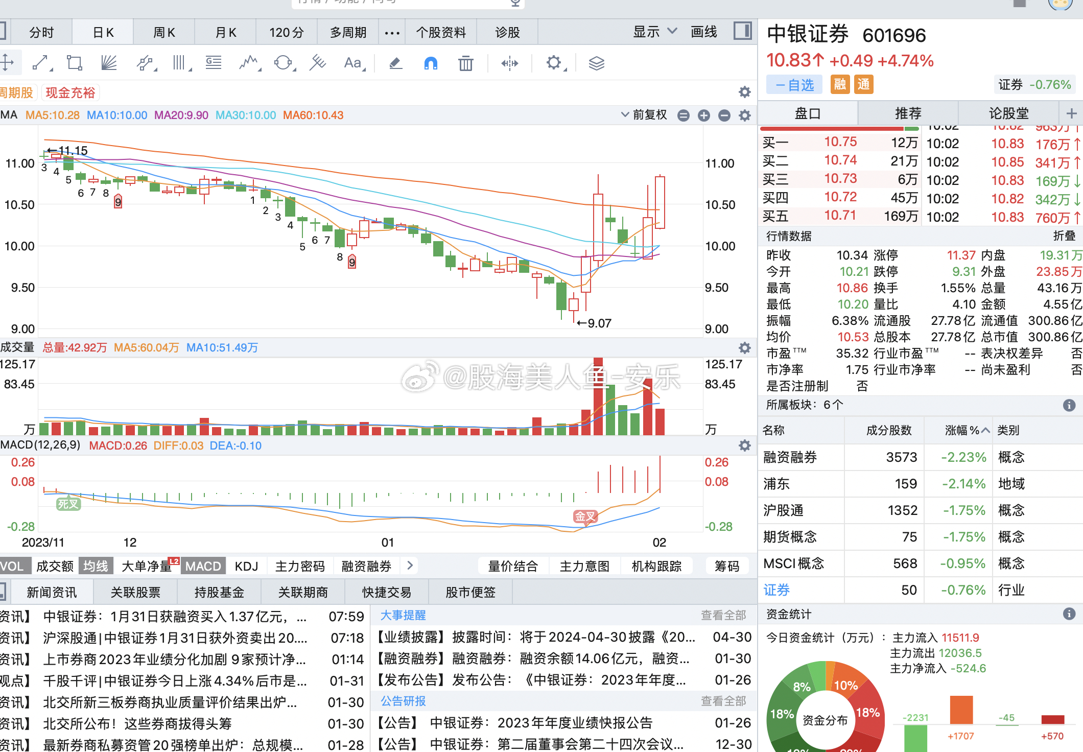1083x752 pixels.
Task: Select the wave line drawing tool
Action: pos(249,63)
